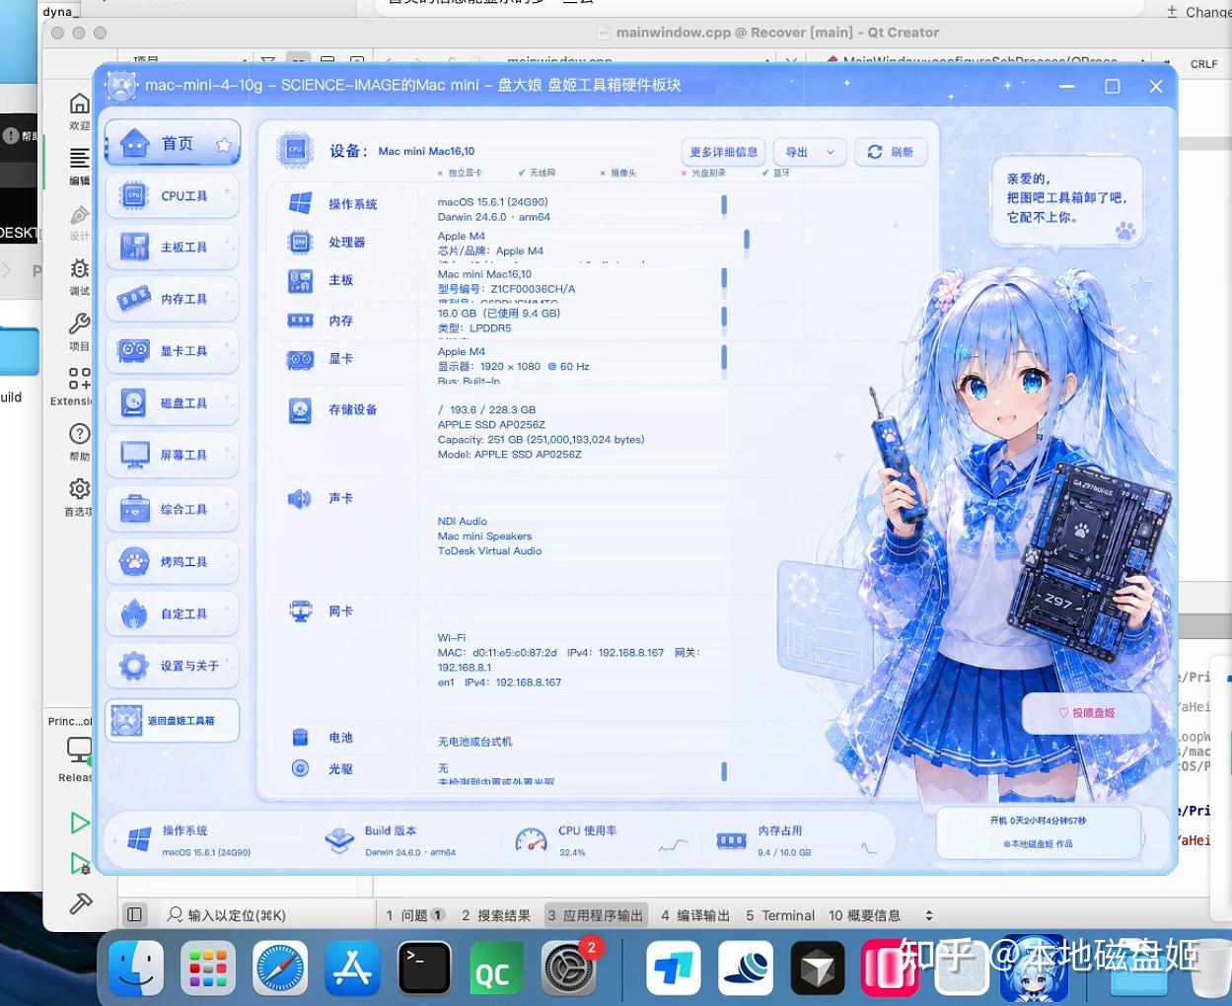Viewport: 1232px width, 1006px height.
Task: Open 帮助 mode in Qt Creator
Action: click(79, 443)
